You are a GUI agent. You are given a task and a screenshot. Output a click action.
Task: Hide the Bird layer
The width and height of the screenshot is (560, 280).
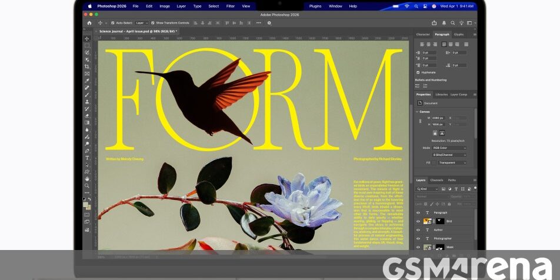[x=418, y=221]
